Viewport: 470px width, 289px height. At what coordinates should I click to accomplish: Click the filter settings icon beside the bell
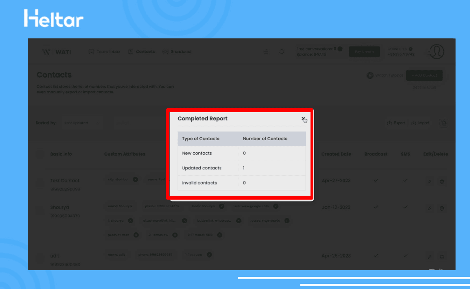[x=266, y=52]
